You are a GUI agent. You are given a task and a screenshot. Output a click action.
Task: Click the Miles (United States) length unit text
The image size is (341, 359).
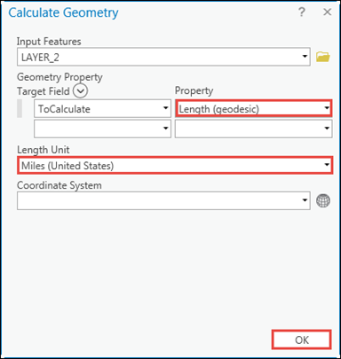[x=67, y=166]
